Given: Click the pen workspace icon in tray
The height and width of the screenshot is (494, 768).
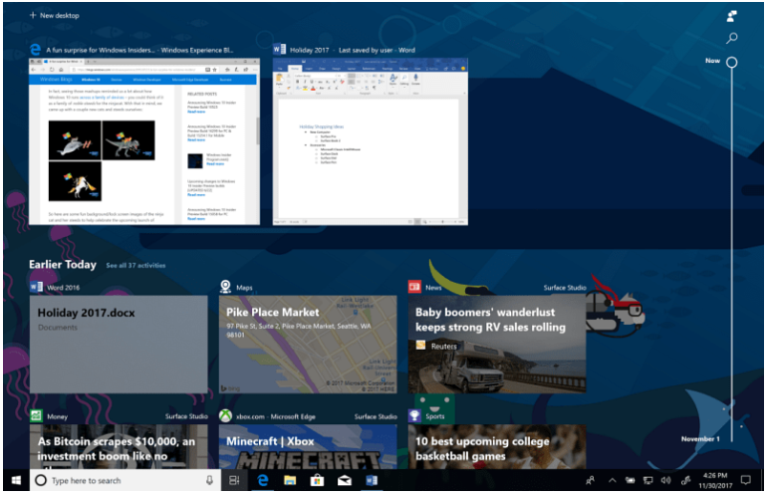Looking at the screenshot, I should click(x=685, y=480).
